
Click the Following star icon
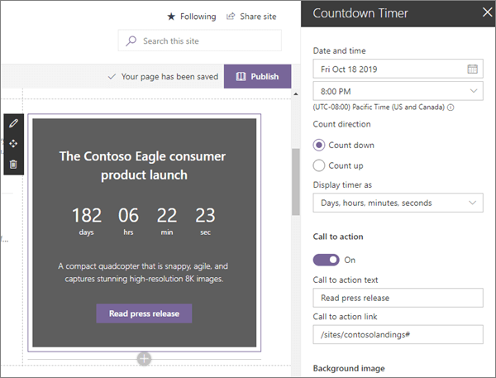[x=171, y=17]
